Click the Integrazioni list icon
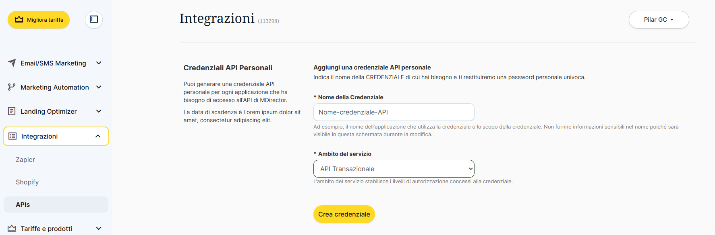This screenshot has height=235, width=715. point(12,136)
